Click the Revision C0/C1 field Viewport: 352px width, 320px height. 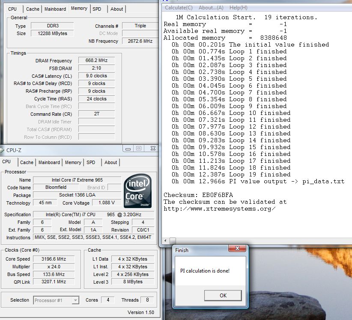(143, 230)
